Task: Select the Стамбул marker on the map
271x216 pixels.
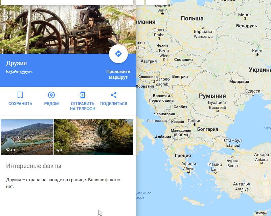Action: click(x=233, y=149)
